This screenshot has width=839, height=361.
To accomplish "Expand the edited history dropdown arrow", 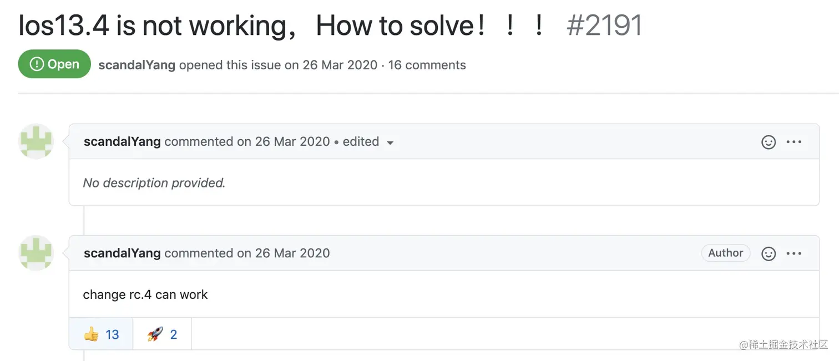I will (x=390, y=143).
